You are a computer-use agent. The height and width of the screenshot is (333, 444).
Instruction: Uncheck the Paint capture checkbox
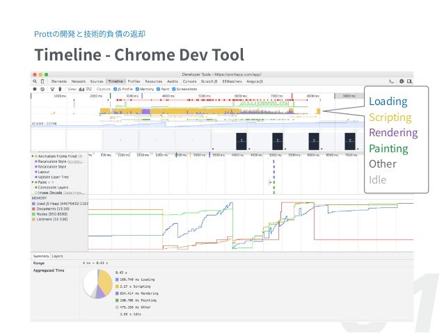[x=158, y=89]
